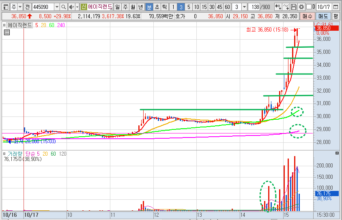Select the 일 daily chart tab
The image size is (342, 220).
[x=118, y=7]
